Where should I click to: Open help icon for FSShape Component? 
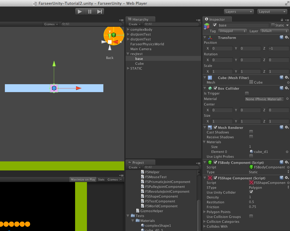(x=281, y=178)
